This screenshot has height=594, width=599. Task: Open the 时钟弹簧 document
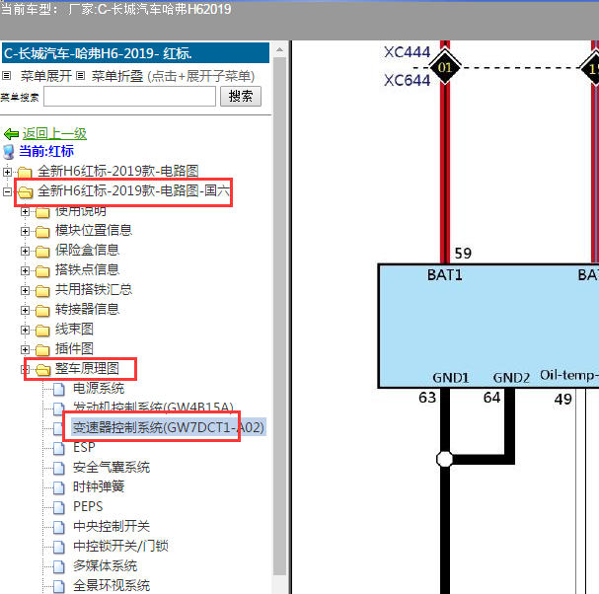click(x=99, y=487)
